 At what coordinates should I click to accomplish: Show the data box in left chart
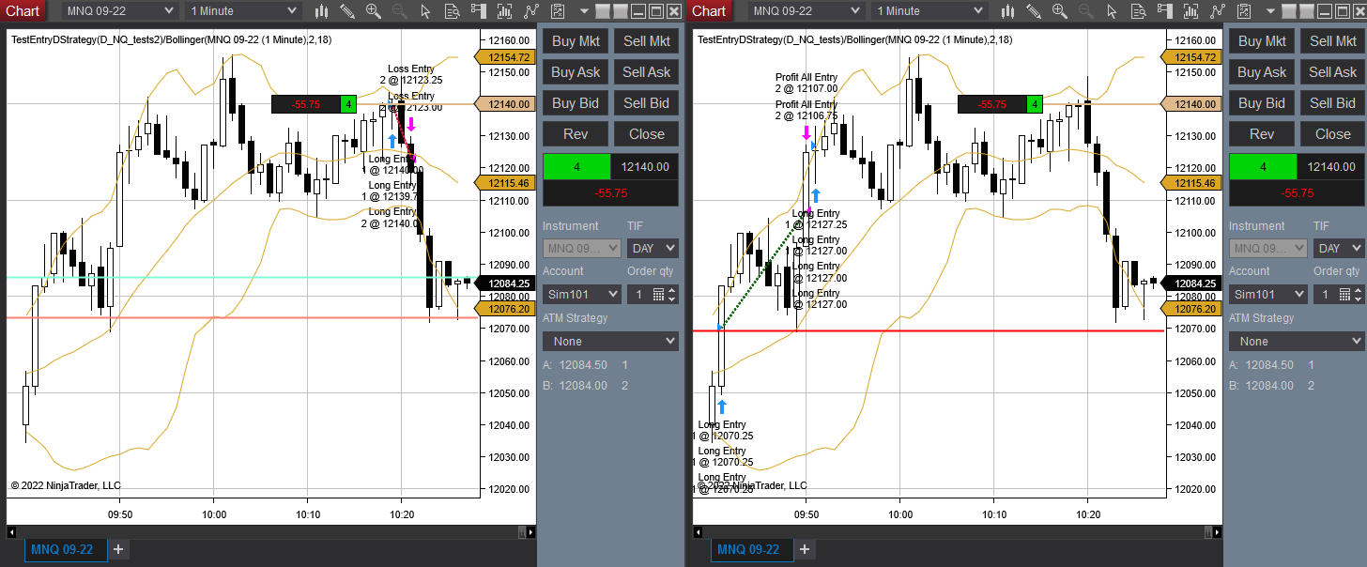click(x=453, y=11)
